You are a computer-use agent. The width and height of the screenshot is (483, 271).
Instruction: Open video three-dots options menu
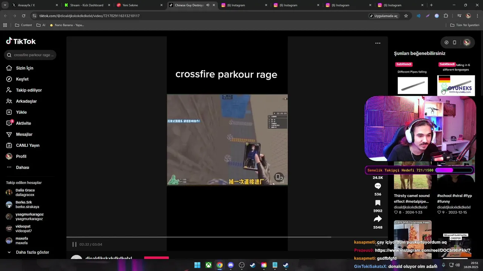[x=378, y=43]
